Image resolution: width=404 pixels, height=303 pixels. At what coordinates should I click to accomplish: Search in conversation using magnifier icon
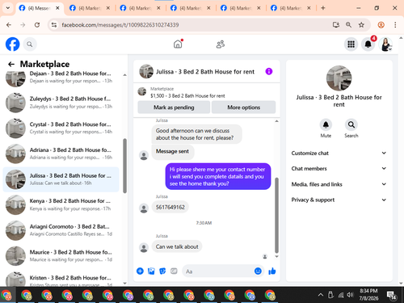coord(351,124)
